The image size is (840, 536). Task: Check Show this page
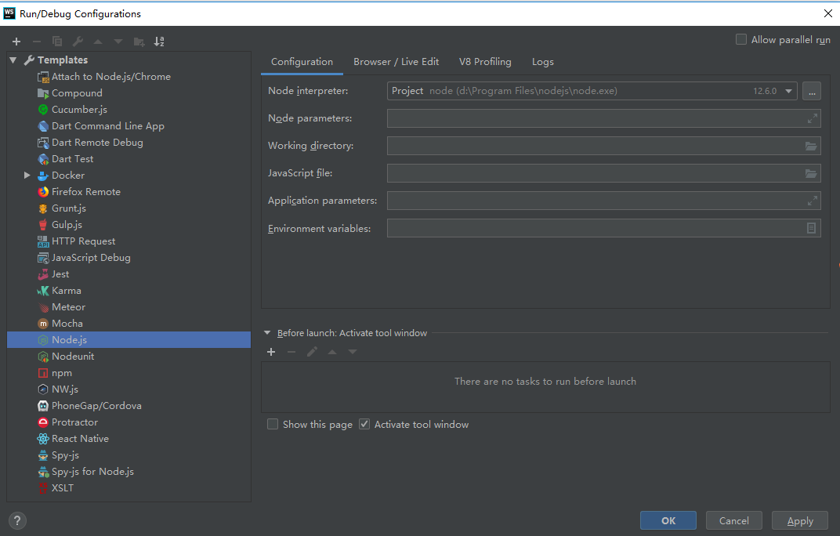273,423
